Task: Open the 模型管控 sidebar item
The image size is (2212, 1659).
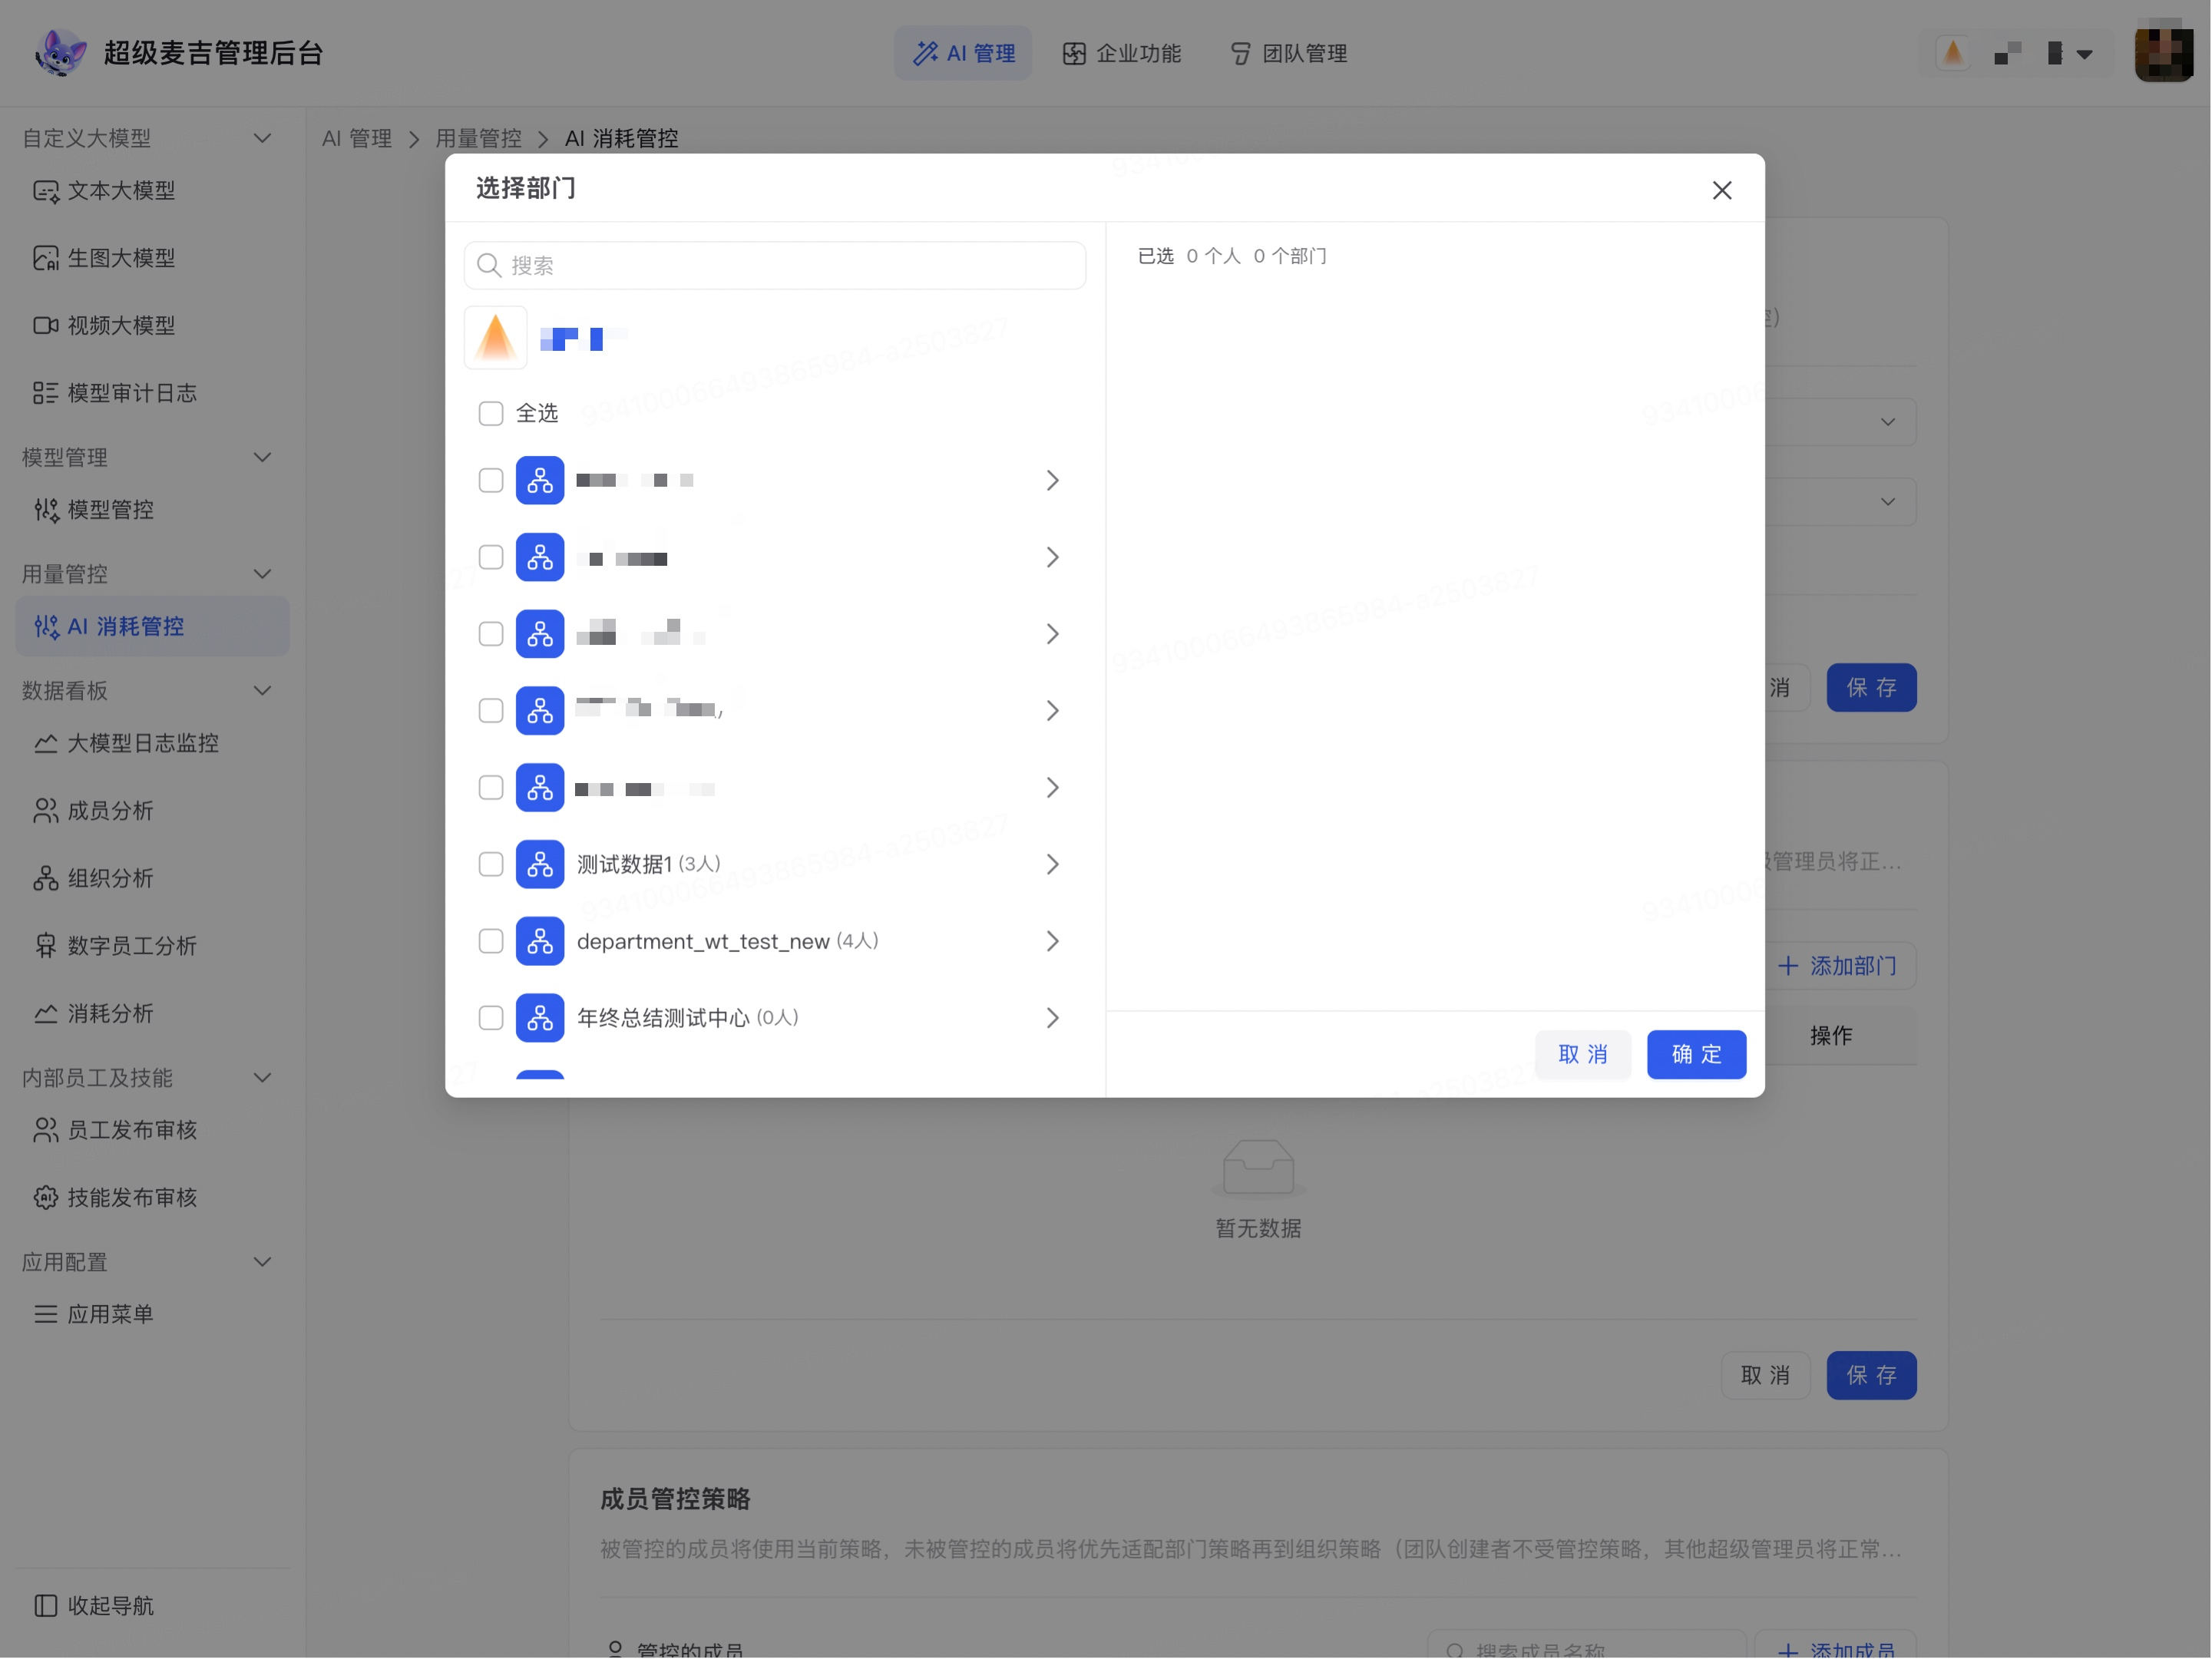Action: [x=152, y=510]
